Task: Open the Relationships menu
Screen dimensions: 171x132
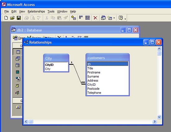Action: click(36, 11)
